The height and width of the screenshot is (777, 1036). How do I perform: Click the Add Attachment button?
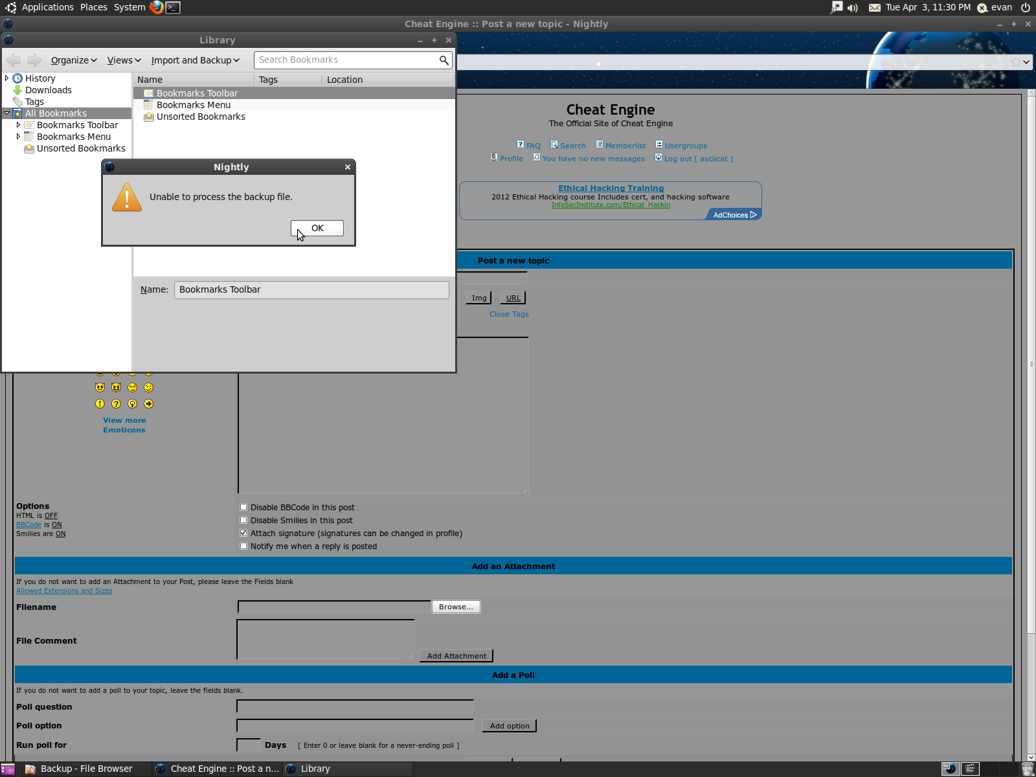(456, 656)
